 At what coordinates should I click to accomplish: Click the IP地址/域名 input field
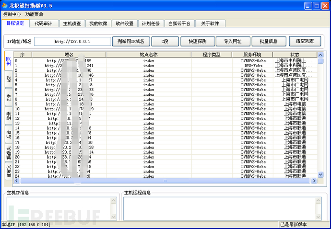(x=72, y=42)
